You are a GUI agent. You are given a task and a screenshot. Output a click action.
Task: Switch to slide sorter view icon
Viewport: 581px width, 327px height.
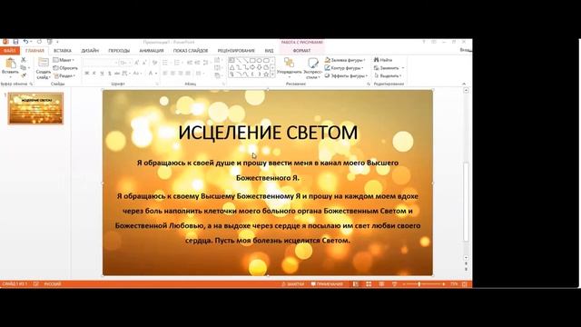coord(369,284)
